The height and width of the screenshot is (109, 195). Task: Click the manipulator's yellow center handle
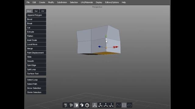(x=106, y=48)
